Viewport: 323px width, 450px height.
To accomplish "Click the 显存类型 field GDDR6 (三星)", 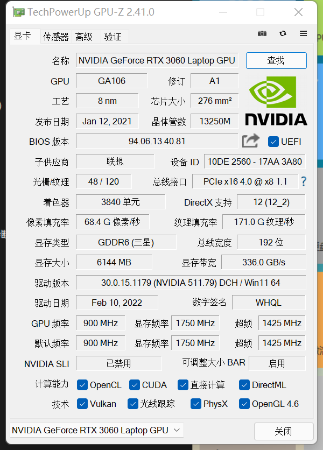I will 126,242.
